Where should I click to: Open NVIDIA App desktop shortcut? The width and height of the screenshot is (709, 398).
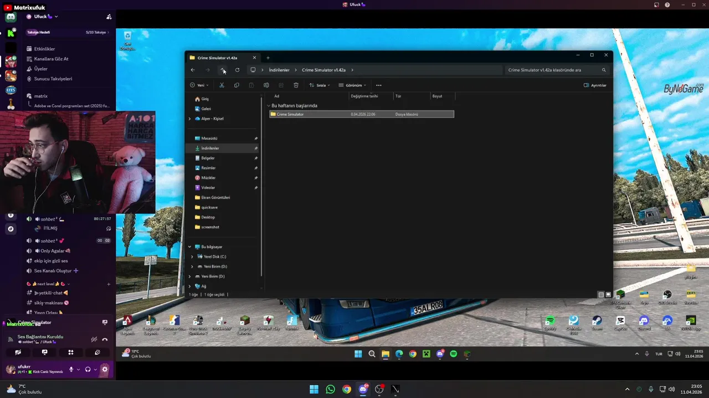691,323
